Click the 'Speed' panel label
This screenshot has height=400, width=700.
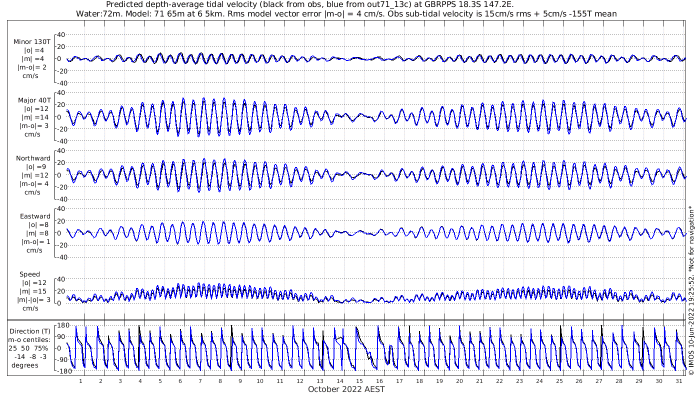pos(30,274)
